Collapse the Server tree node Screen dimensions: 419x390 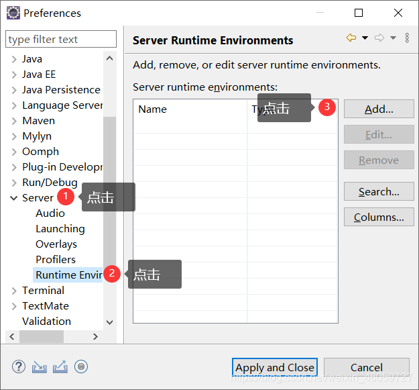(x=14, y=198)
